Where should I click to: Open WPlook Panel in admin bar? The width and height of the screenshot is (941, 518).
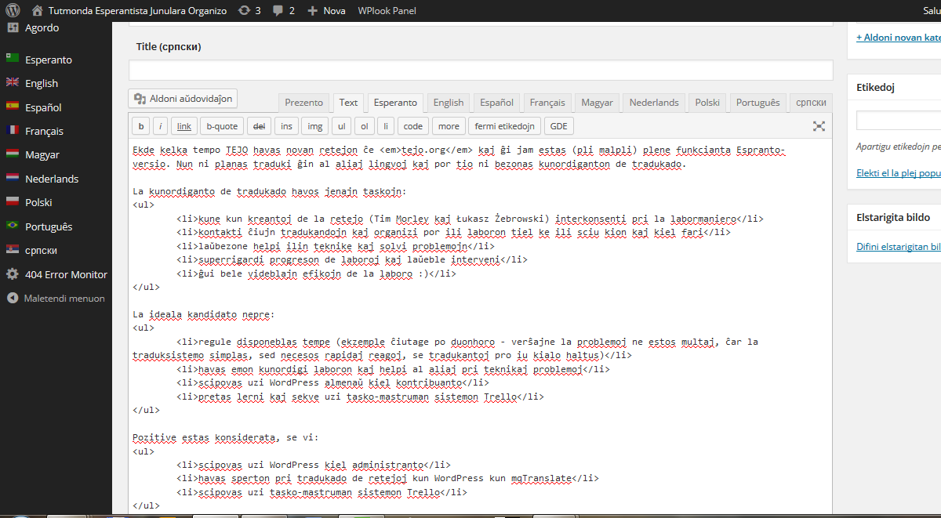point(387,11)
